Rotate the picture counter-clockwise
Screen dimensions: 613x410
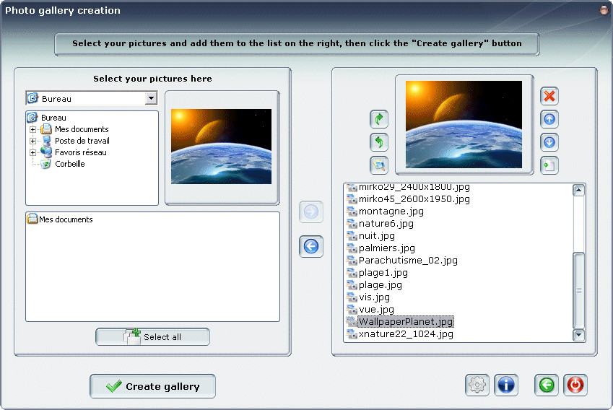click(379, 142)
